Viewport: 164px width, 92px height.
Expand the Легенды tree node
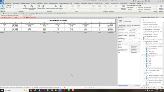click(142, 38)
